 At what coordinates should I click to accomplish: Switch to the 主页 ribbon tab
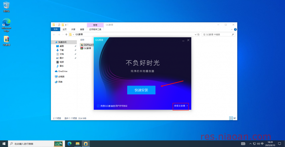(65, 29)
